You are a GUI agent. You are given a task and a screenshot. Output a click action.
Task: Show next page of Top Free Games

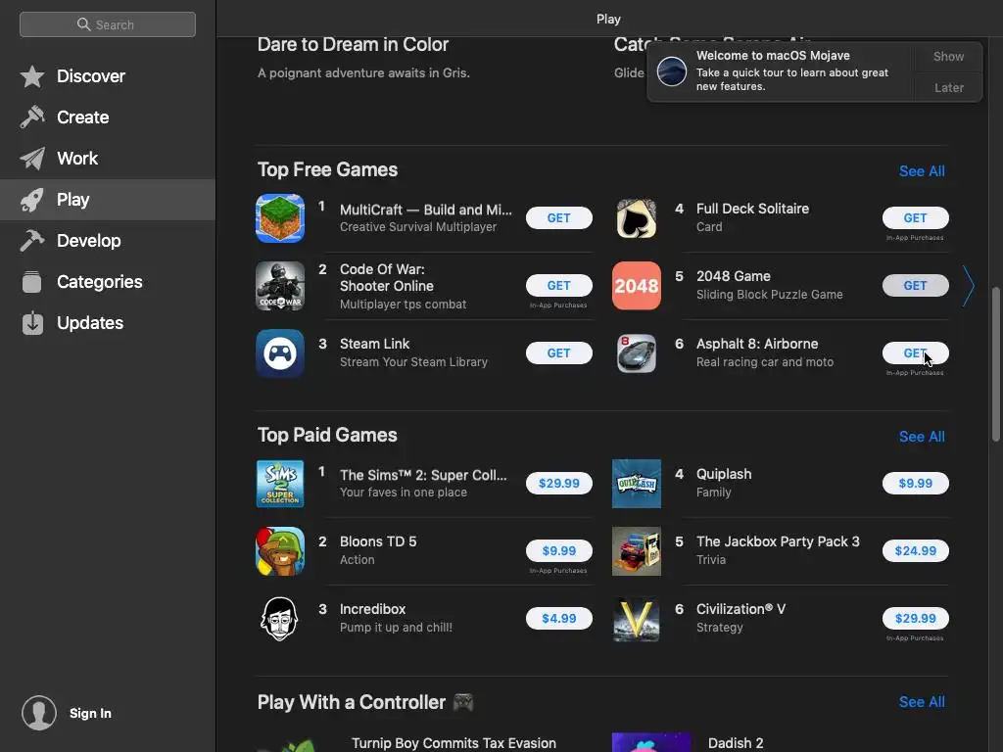969,286
